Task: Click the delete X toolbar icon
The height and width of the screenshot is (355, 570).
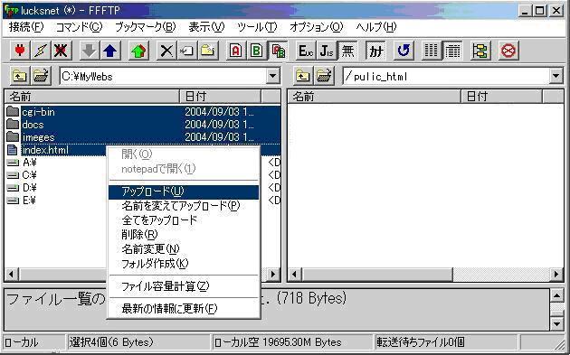Action: coord(166,51)
